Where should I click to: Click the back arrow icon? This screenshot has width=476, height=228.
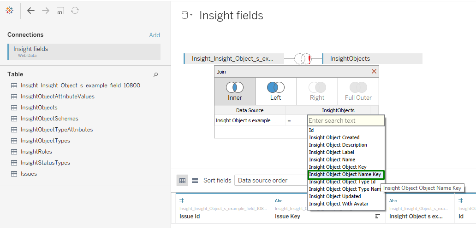[x=31, y=11]
